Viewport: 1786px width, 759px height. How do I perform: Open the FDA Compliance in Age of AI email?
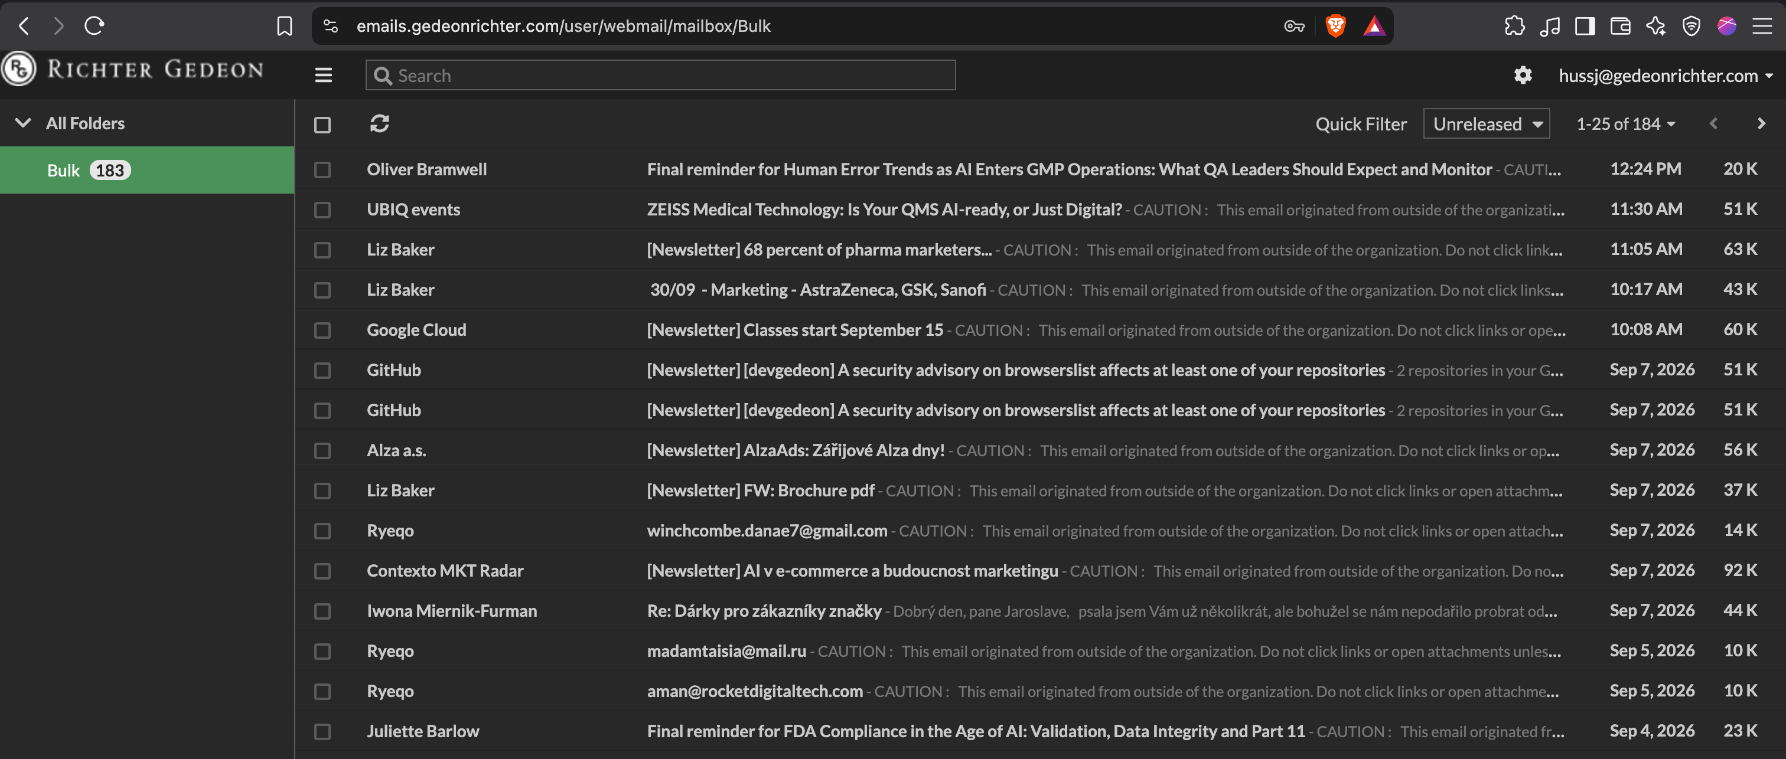click(x=976, y=731)
